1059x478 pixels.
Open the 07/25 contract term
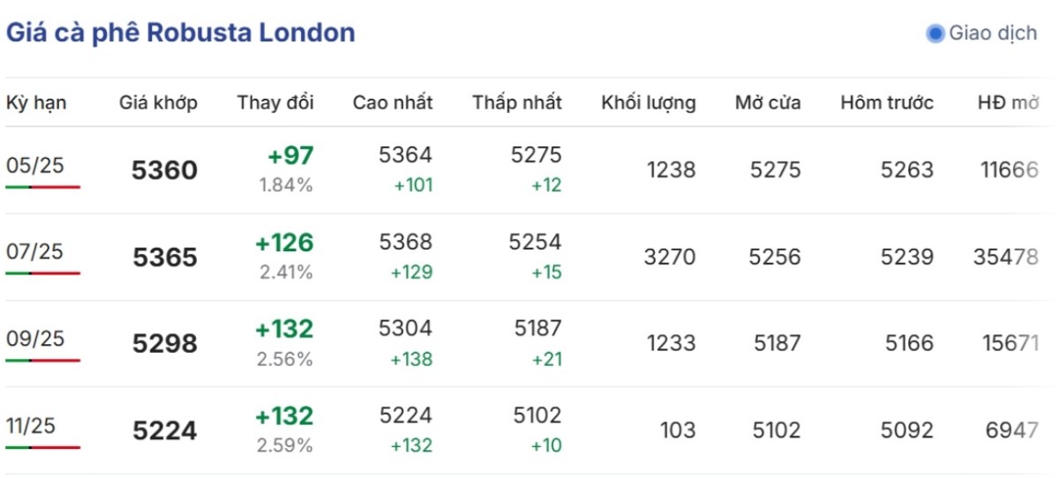[x=34, y=251]
